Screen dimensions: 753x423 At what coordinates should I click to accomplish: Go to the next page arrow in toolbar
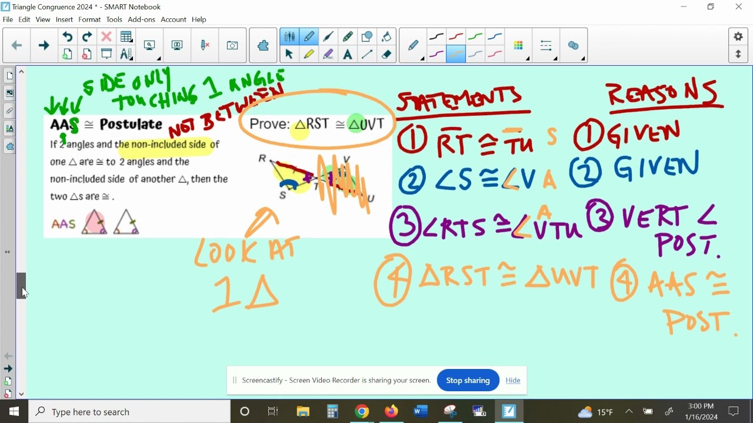(x=44, y=45)
